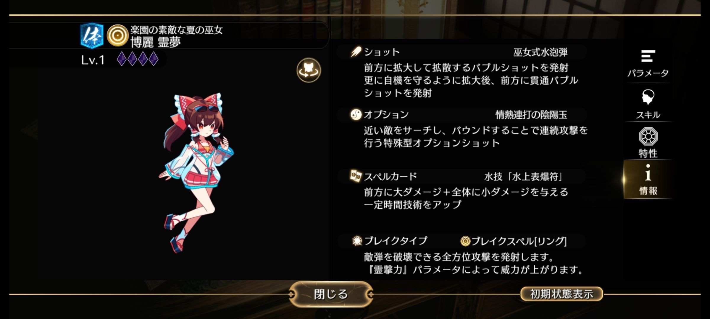710x319 pixels.
Task: Rotate character view with circular arrow icon
Action: coord(309,70)
